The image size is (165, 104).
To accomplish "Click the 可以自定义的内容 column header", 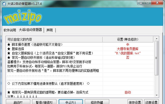I will tap(54, 39).
